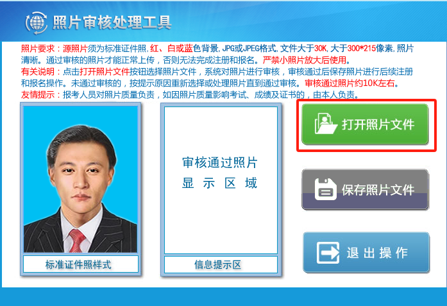Click the red 有关说明 heading text
This screenshot has height=306, width=447.
38,72
